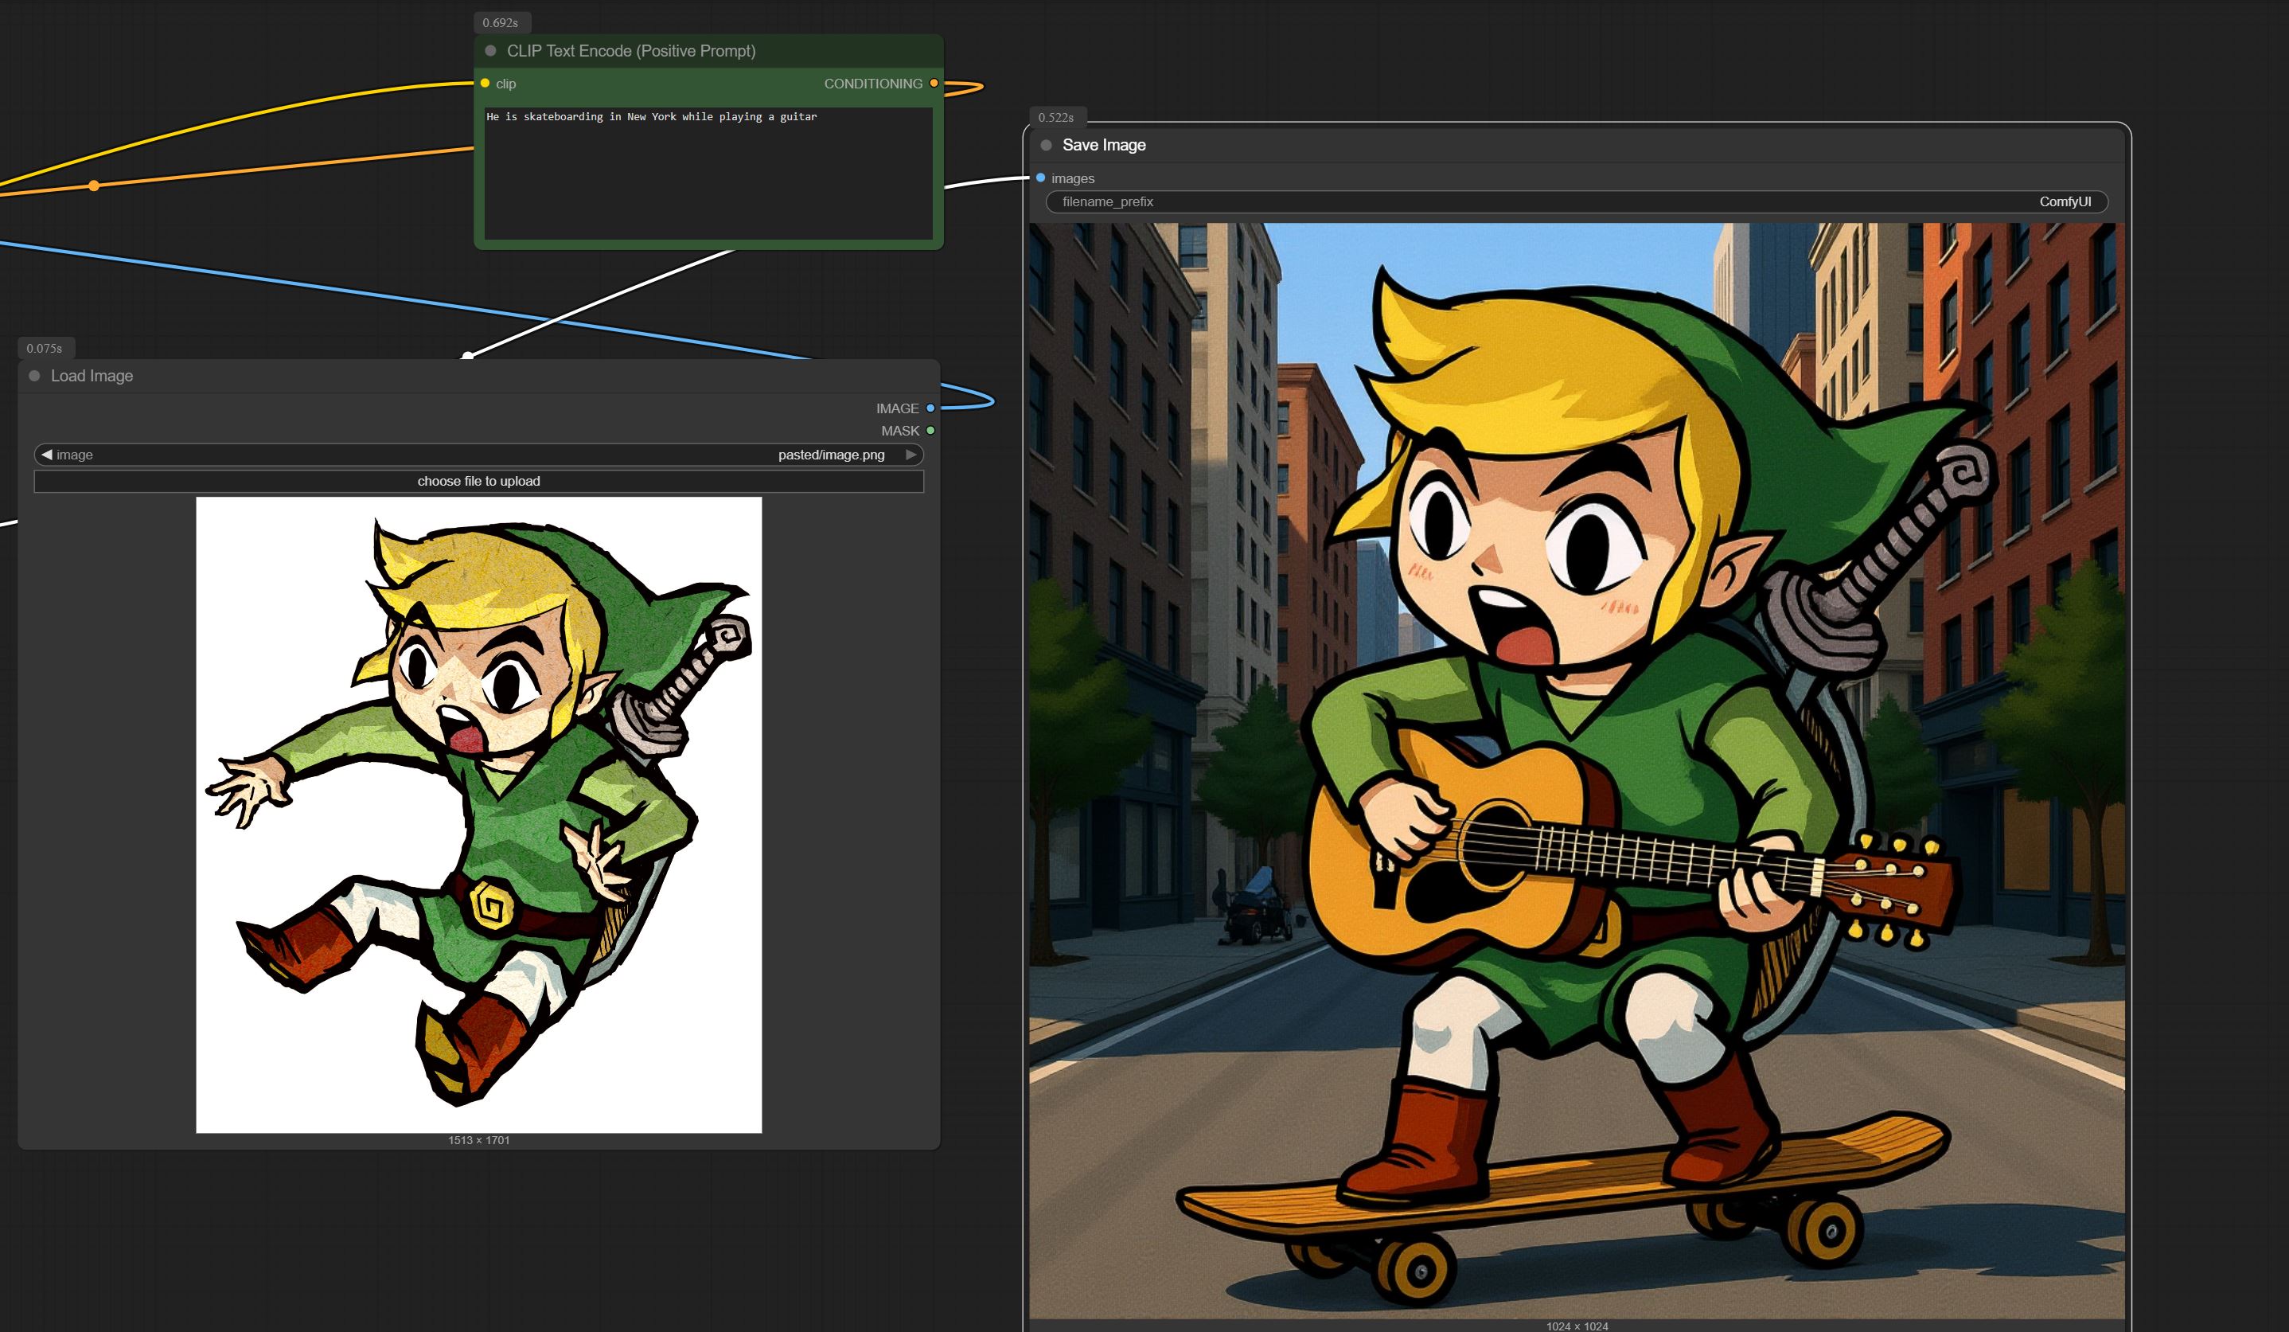
Task: Collapse the CLIP Text Encode node via its dot
Action: coord(490,51)
